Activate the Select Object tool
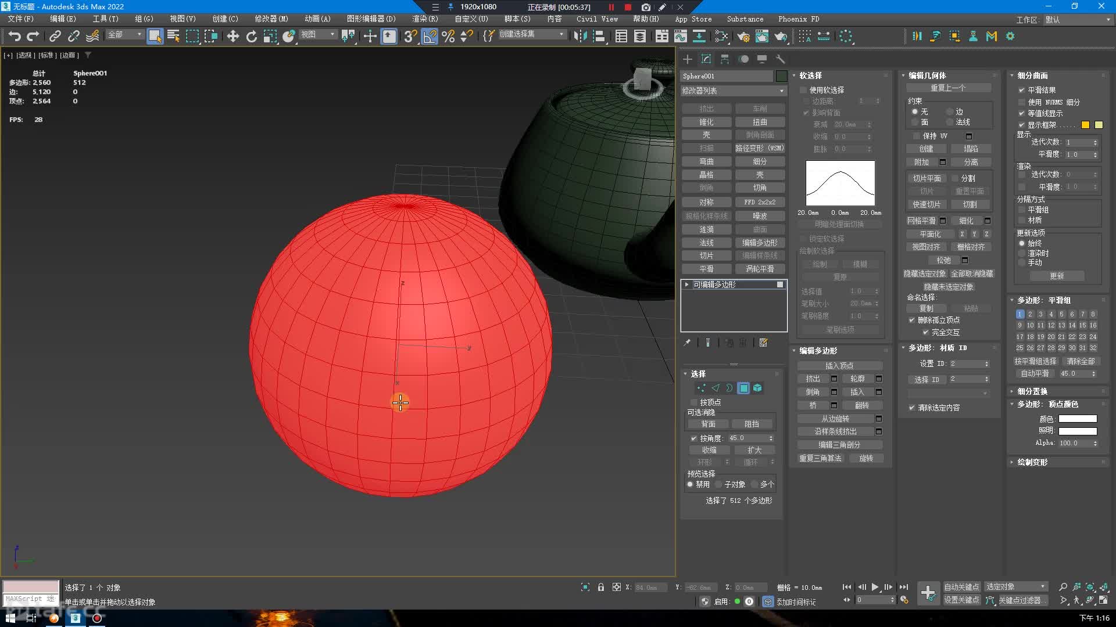 click(x=155, y=36)
